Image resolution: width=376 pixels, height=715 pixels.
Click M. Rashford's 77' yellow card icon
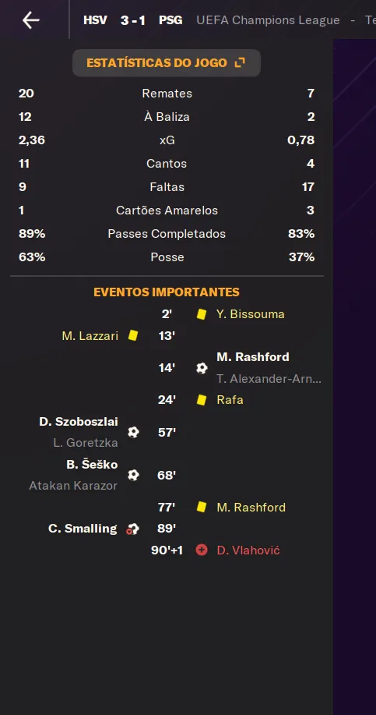point(202,507)
